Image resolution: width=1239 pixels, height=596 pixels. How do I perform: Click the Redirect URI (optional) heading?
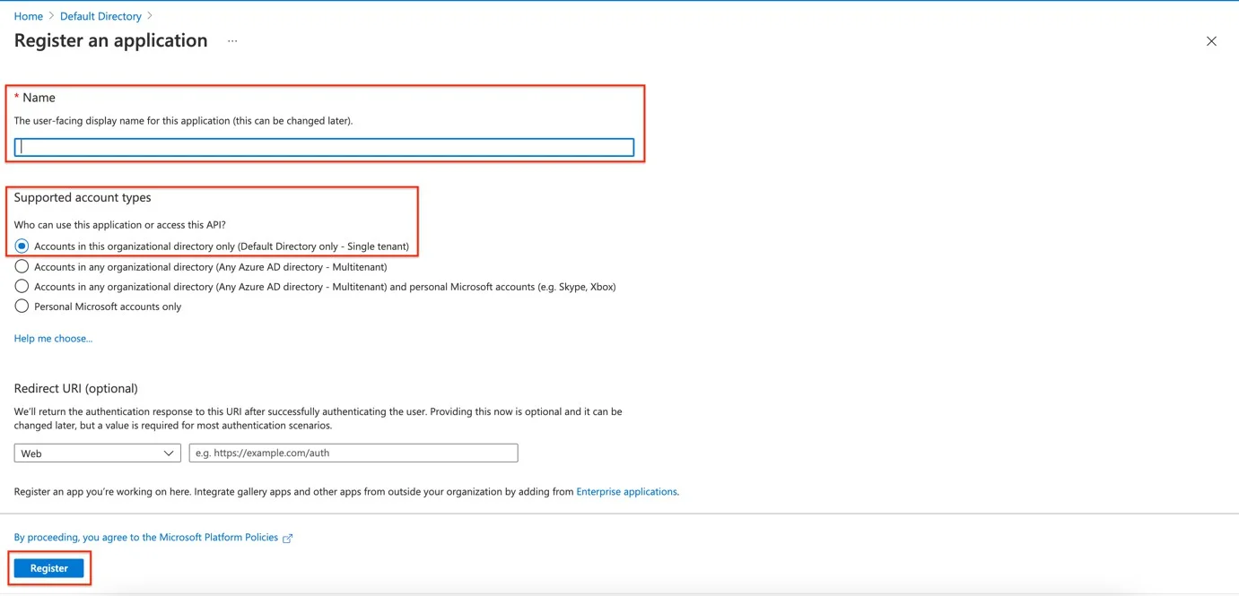76,388
